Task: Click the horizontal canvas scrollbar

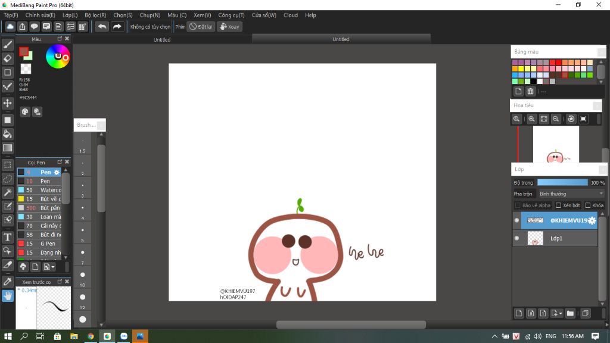Action: coord(351,325)
